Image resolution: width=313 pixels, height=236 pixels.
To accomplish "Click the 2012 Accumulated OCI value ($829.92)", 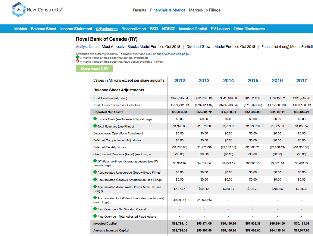I will click(x=180, y=200).
